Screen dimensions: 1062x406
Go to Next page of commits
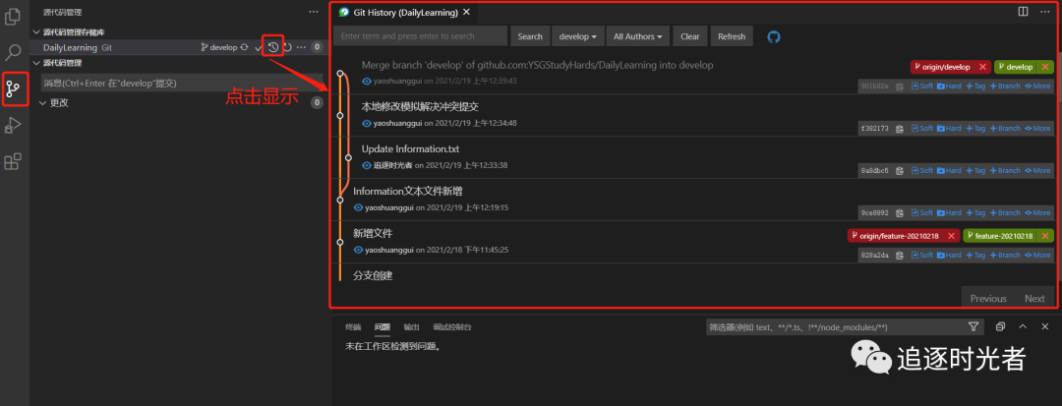1034,299
